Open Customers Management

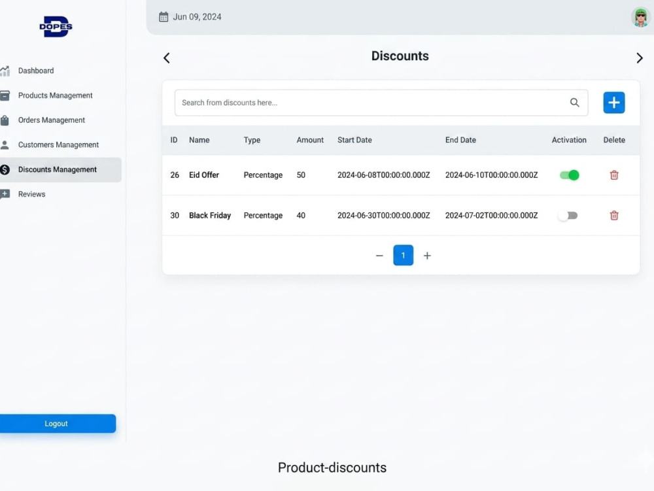tap(58, 144)
